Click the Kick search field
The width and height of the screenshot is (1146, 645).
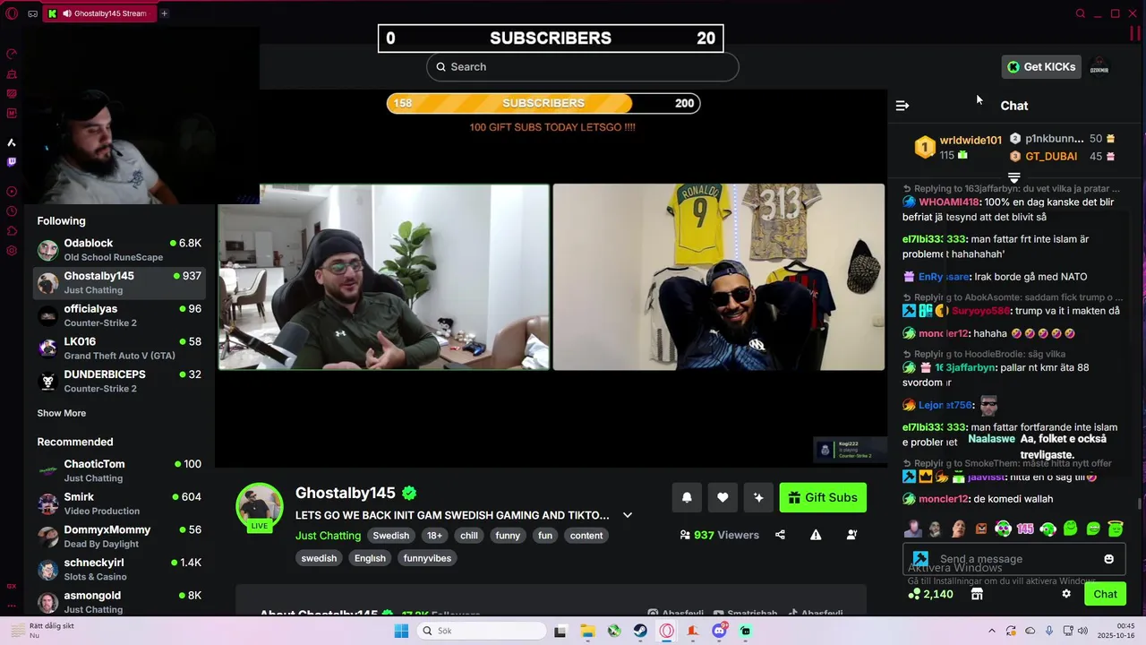583,67
